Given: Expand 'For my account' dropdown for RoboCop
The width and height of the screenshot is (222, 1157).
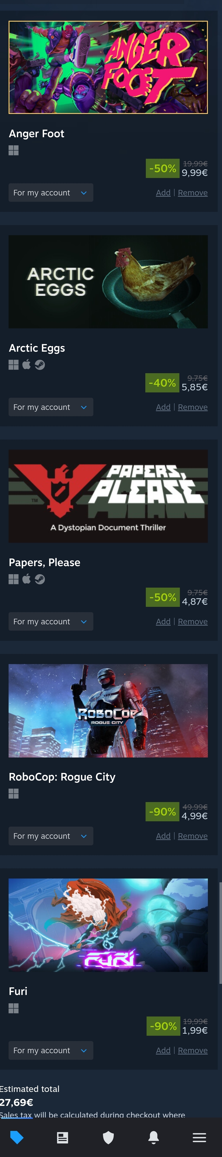Looking at the screenshot, I should pos(51,836).
